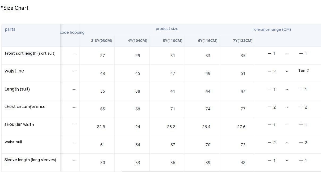
Task: Click the 6Y(116CM) size header
Action: [x=208, y=41]
